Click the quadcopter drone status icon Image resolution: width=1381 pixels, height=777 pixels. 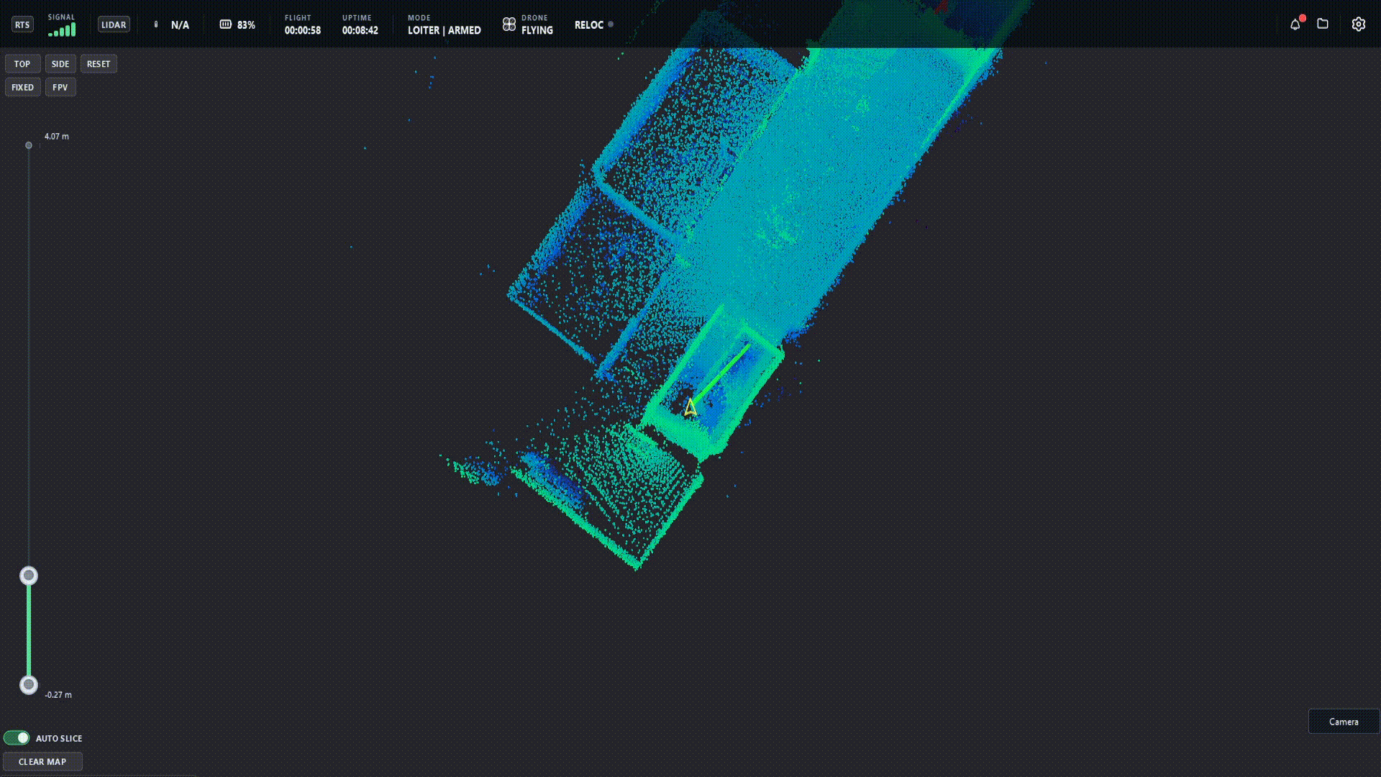coord(509,24)
